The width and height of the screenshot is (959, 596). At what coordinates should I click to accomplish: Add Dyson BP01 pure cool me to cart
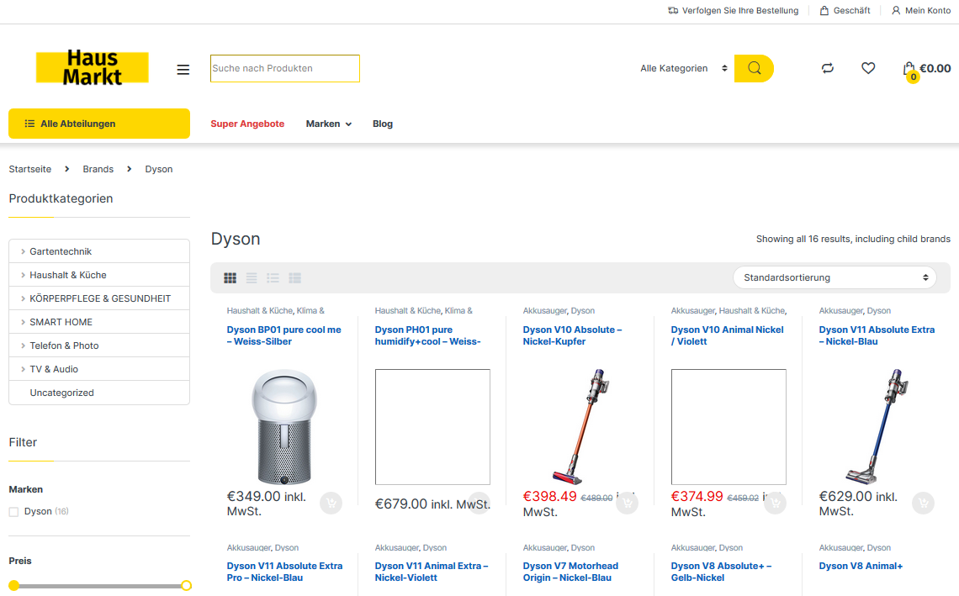[331, 503]
